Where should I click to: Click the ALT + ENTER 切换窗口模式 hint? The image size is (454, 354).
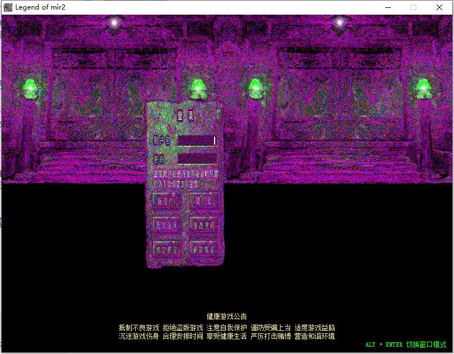[406, 344]
